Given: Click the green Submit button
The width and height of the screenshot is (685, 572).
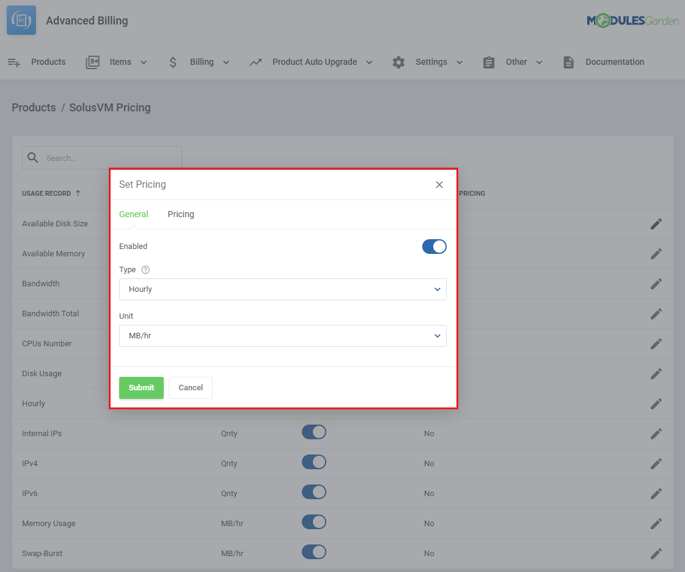Looking at the screenshot, I should point(142,388).
